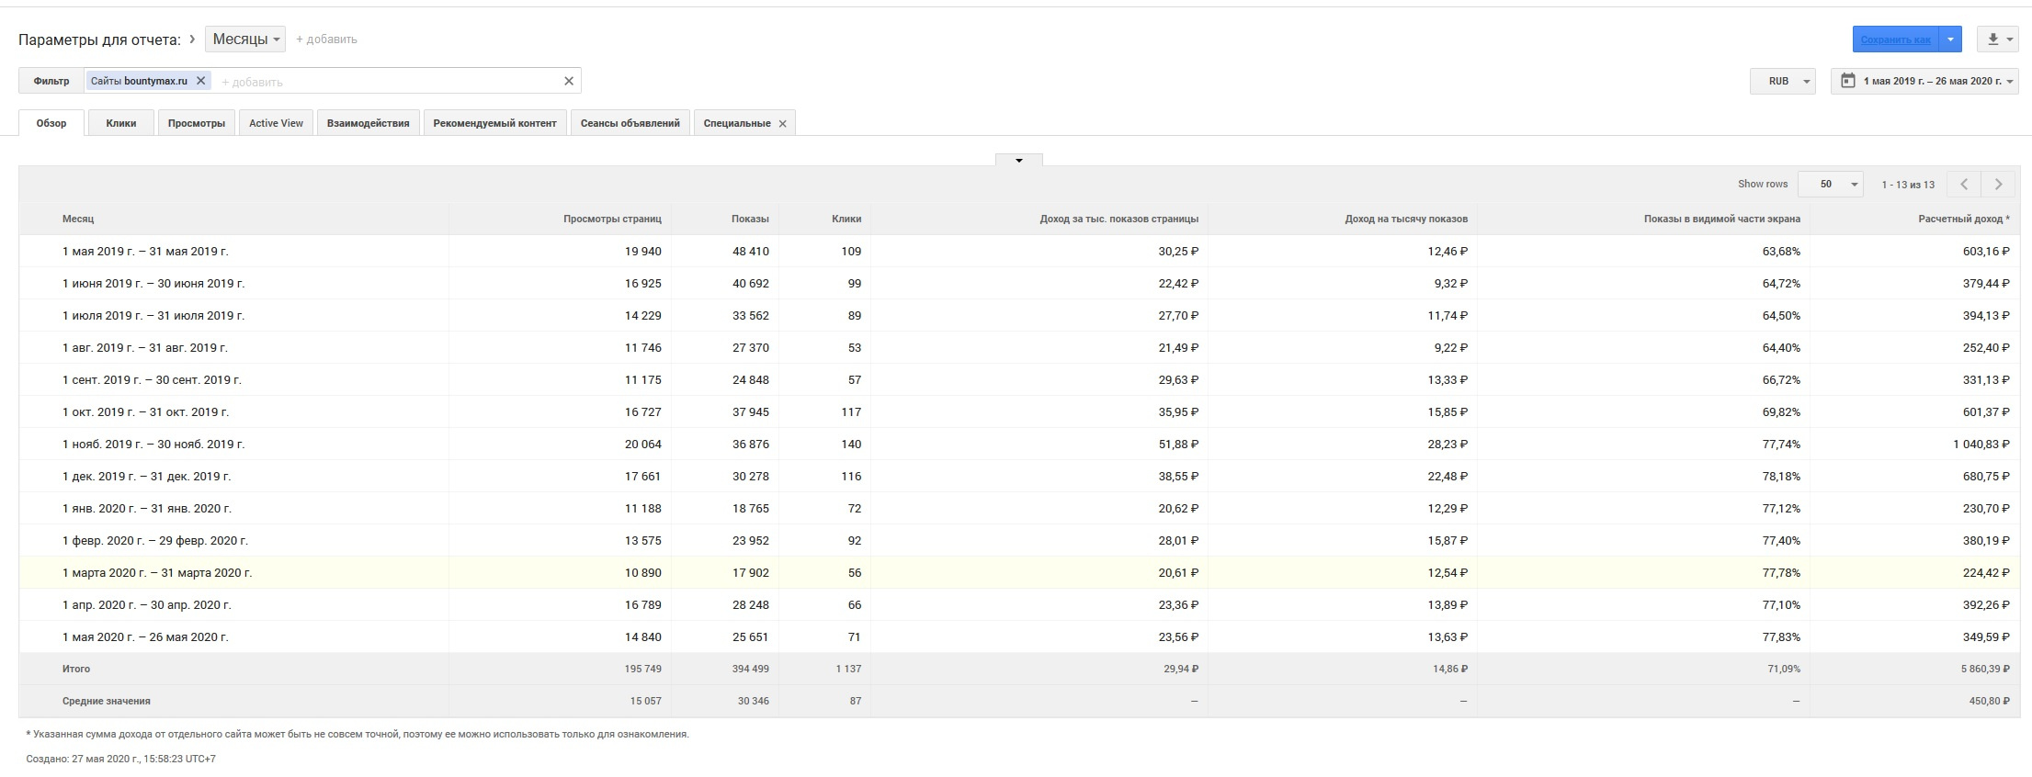Remove the bountymax.ru site filter chip

click(x=201, y=81)
